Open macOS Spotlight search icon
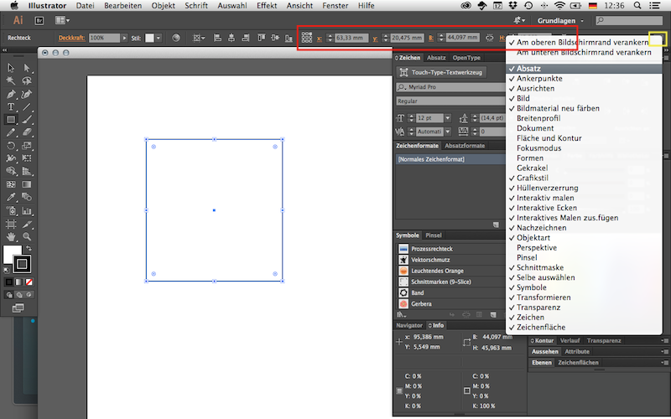 637,6
